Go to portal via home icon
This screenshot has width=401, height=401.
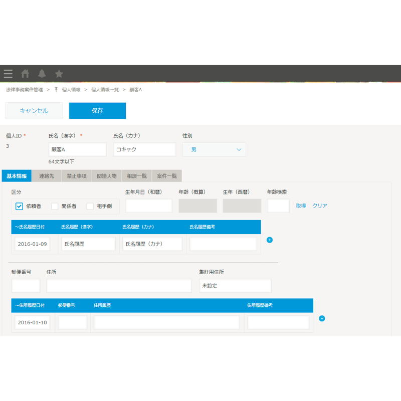coord(25,74)
